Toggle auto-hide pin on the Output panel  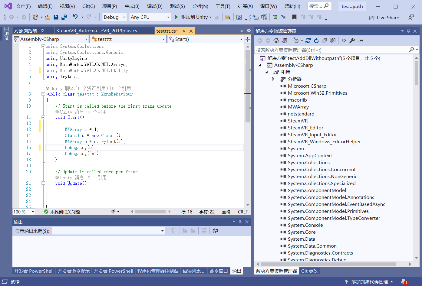(x=240, y=222)
